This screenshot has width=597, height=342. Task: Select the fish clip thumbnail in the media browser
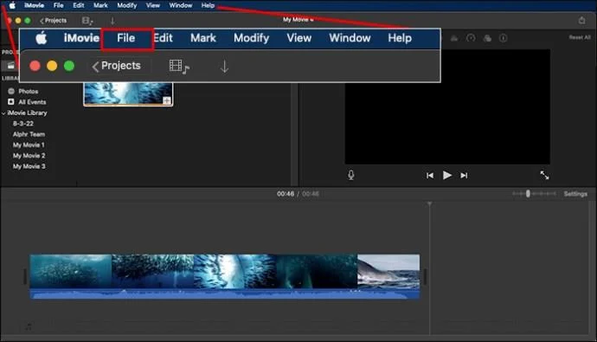[x=128, y=94]
